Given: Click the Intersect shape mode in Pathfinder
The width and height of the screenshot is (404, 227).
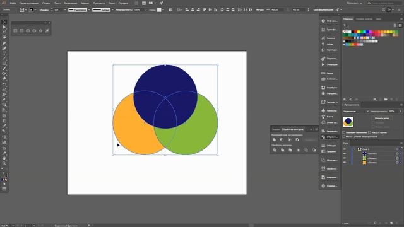Looking at the screenshot, I should tap(290, 140).
